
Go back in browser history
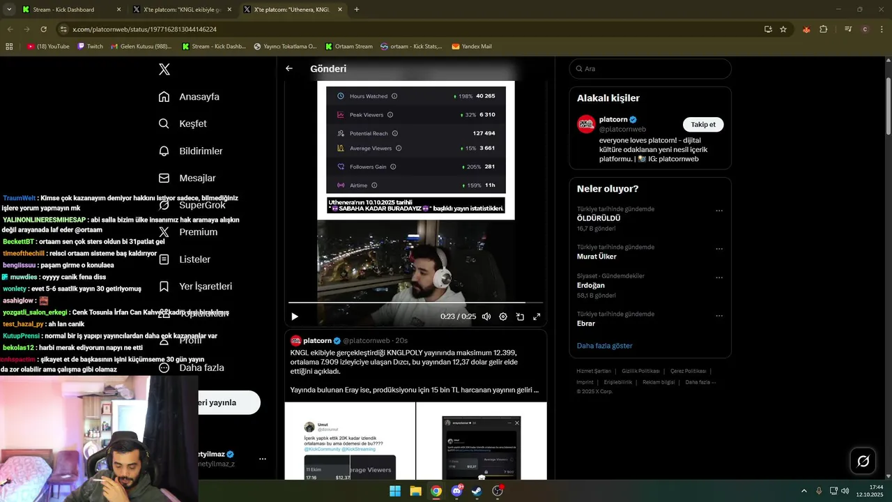[10, 29]
